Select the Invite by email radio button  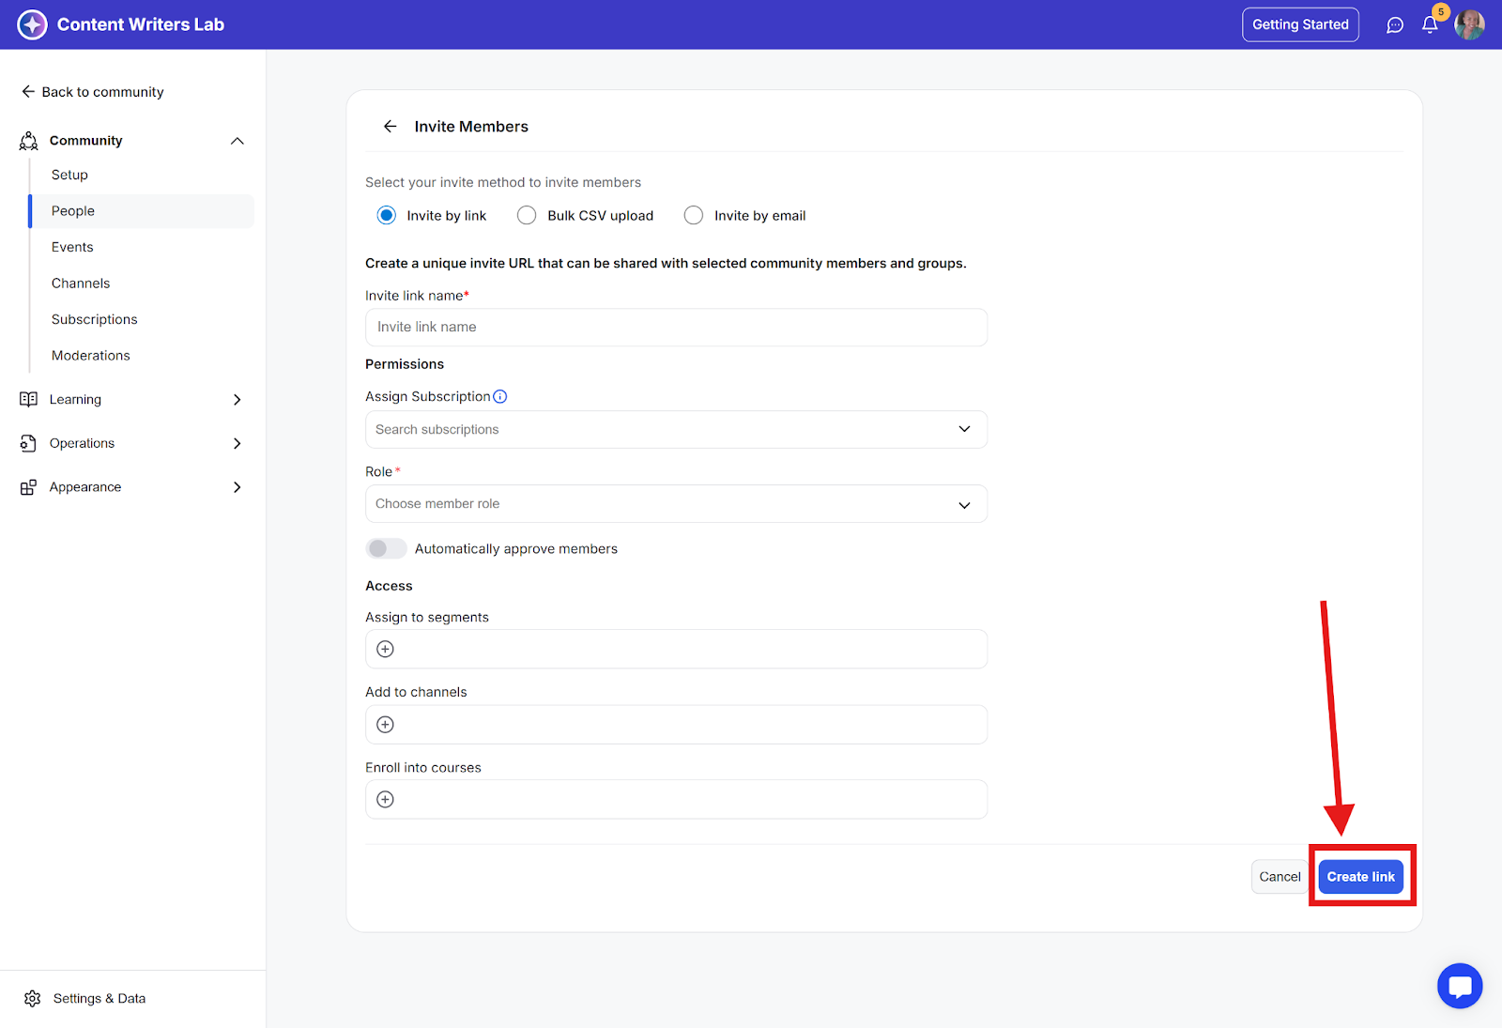point(694,215)
